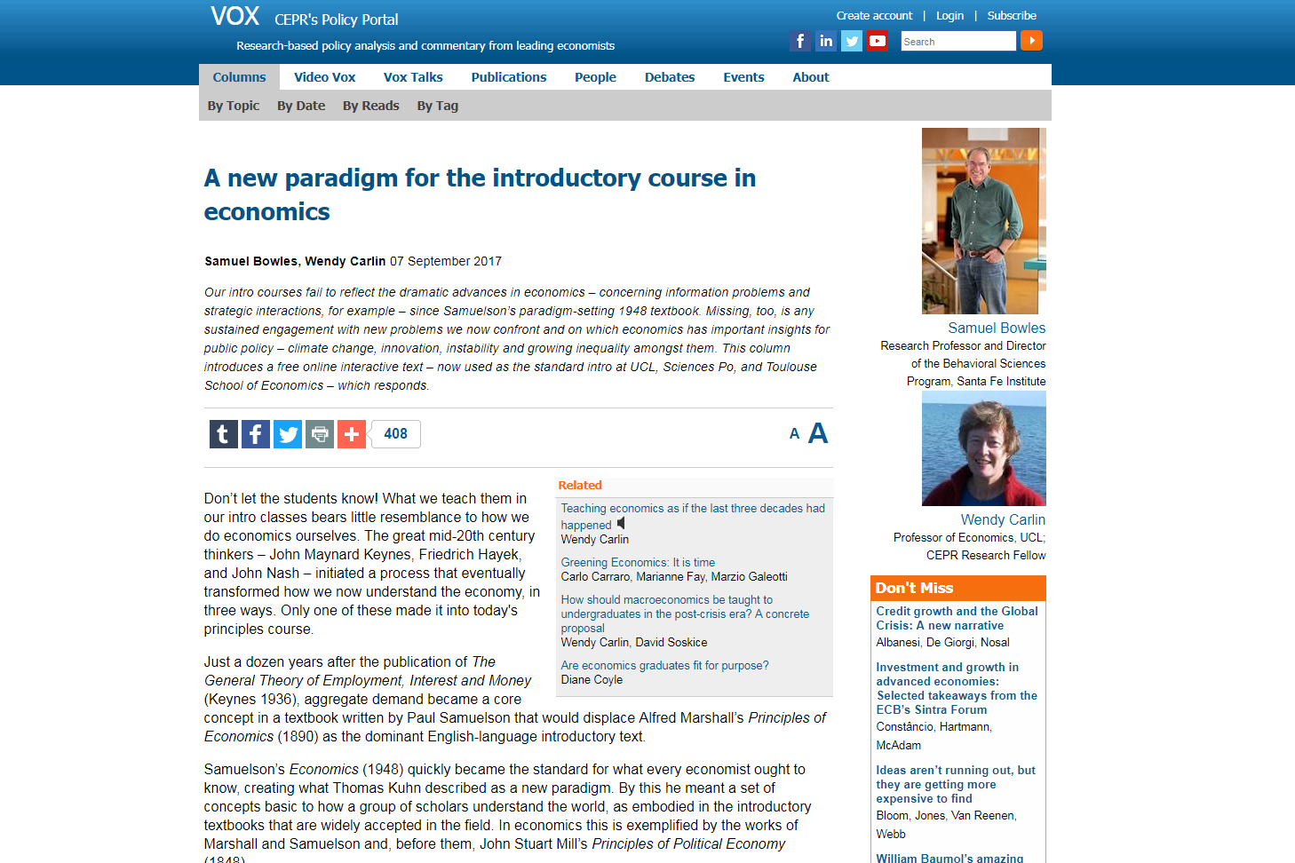Click the Don't Miss section header
The height and width of the screenshot is (863, 1295).
[x=958, y=588]
